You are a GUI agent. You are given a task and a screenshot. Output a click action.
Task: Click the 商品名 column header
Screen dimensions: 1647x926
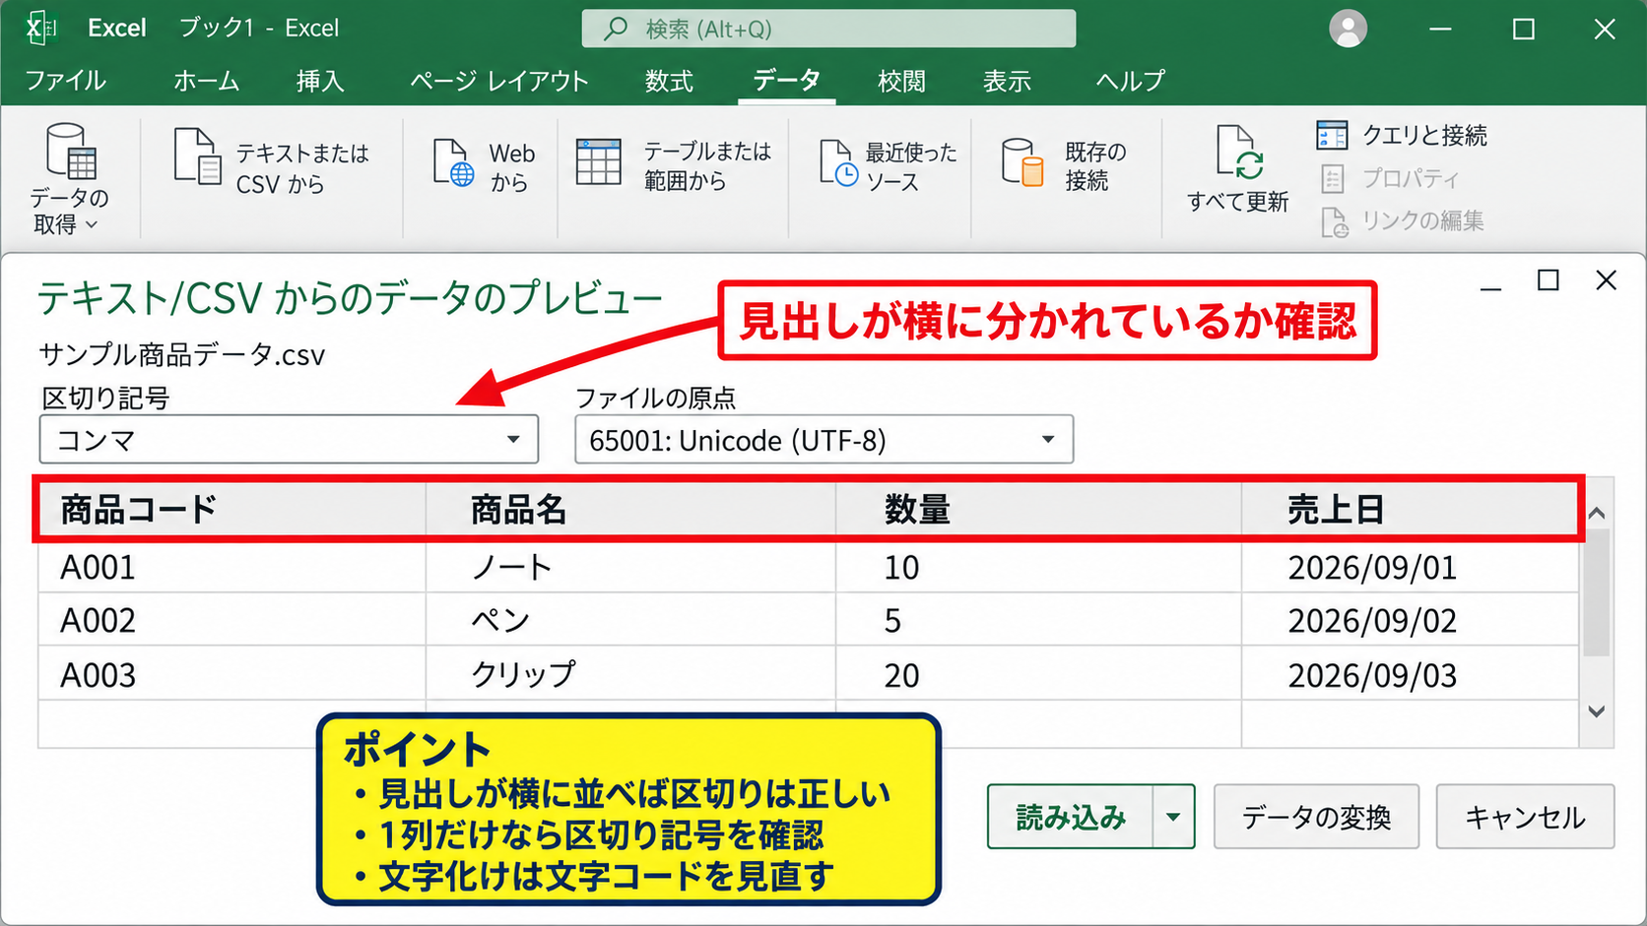click(x=630, y=510)
